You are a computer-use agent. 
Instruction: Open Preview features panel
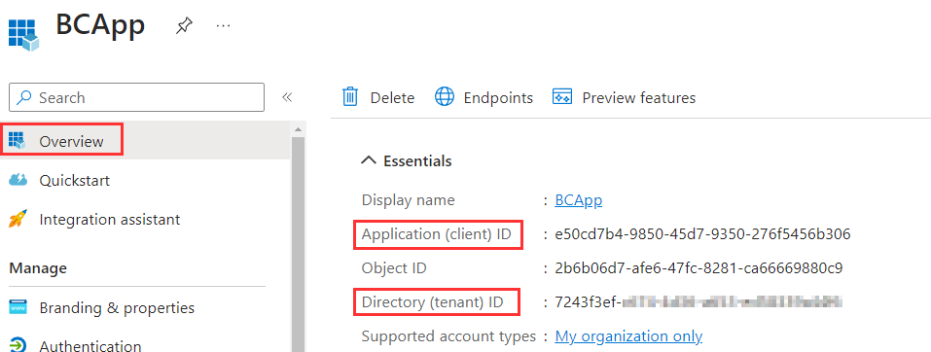point(639,97)
